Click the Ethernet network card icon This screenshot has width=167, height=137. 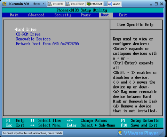point(89,4)
